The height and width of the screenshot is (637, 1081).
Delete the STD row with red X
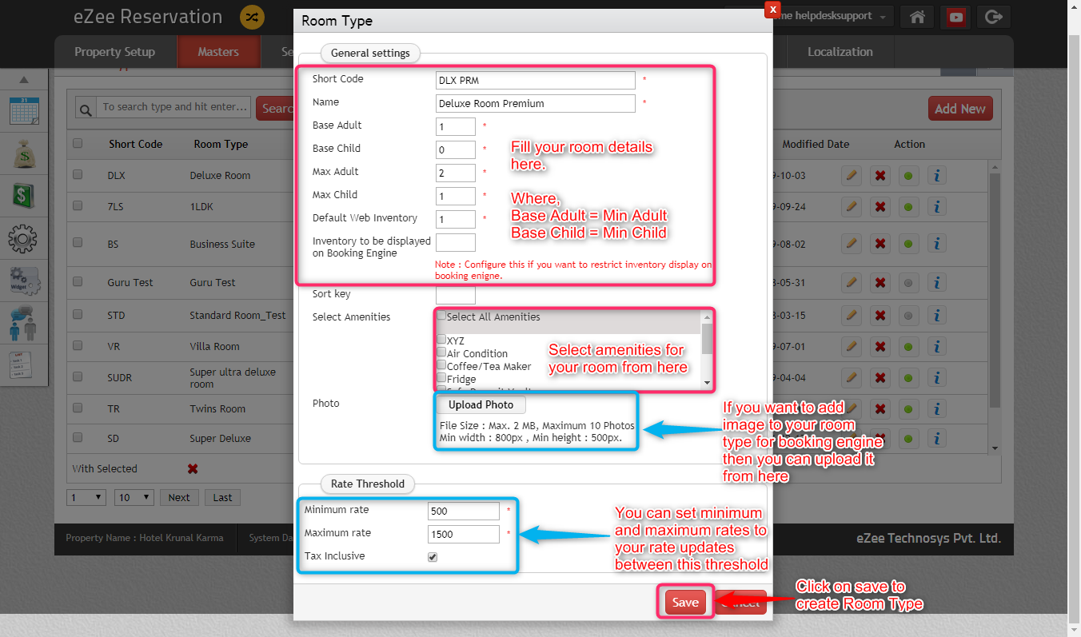tap(880, 316)
